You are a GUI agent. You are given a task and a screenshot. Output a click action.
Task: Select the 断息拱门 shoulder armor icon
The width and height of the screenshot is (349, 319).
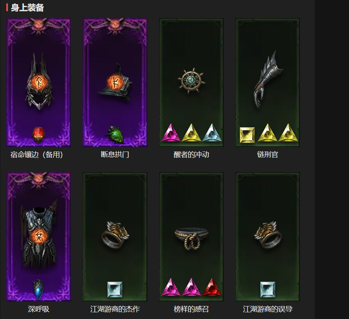point(115,82)
